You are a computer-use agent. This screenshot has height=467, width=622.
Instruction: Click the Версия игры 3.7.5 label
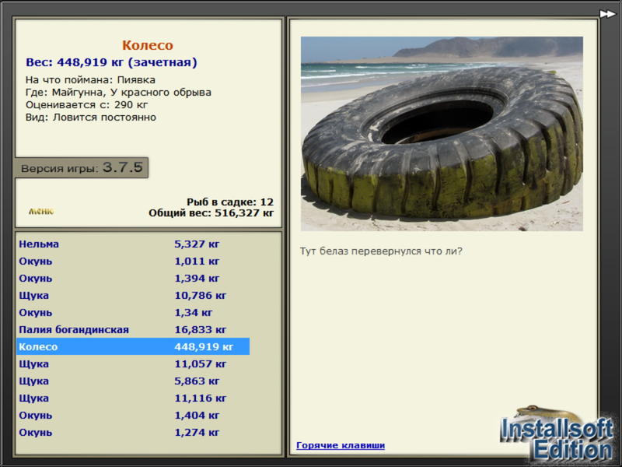pyautogui.click(x=82, y=167)
